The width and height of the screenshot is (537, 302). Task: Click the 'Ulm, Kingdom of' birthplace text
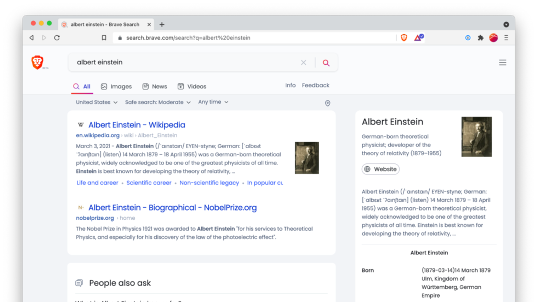[x=443, y=279]
